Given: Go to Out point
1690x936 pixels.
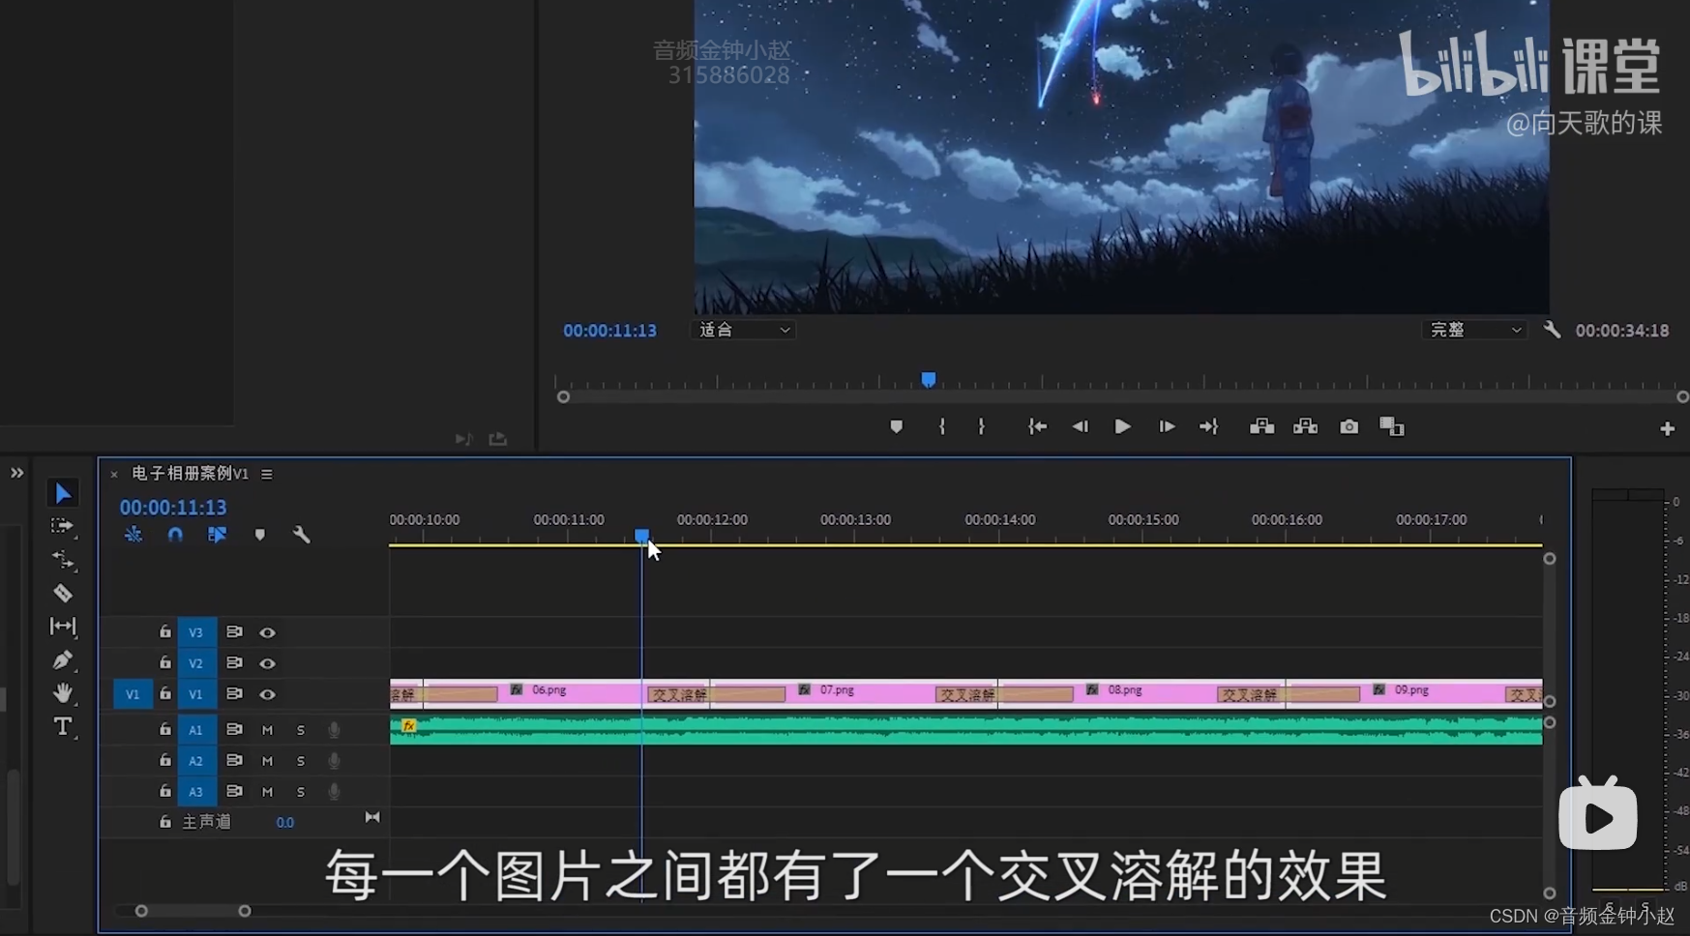Looking at the screenshot, I should point(1208,426).
